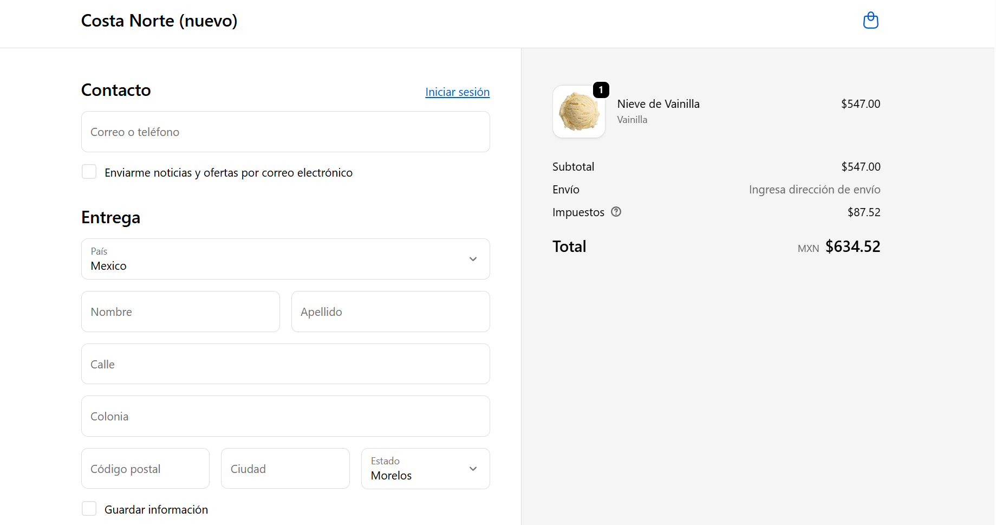Viewport: 996px width, 525px height.
Task: Click the Iniciar sesión link
Action: [457, 92]
